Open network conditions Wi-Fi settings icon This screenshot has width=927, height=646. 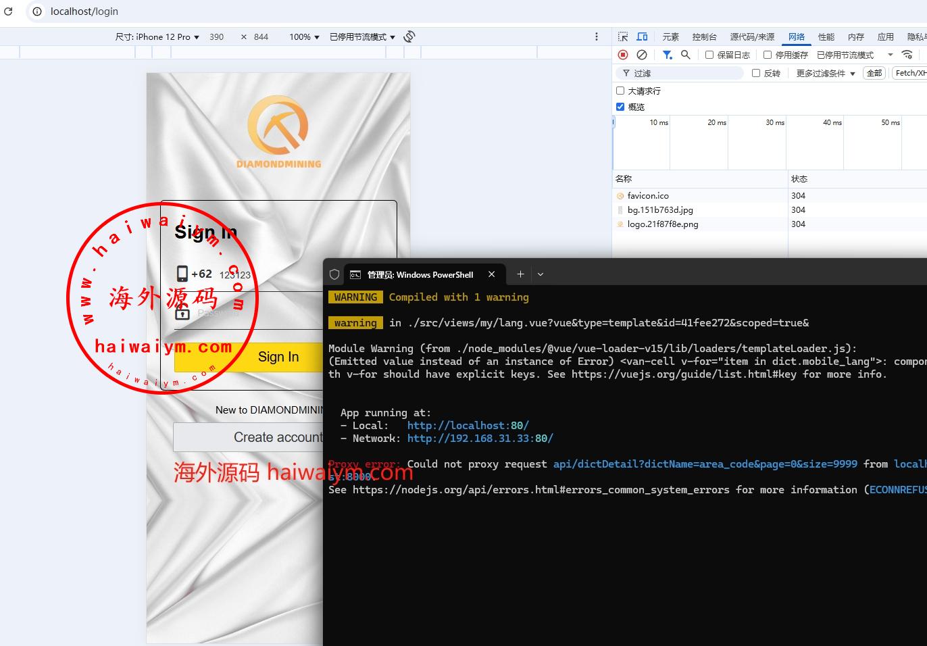pos(907,55)
